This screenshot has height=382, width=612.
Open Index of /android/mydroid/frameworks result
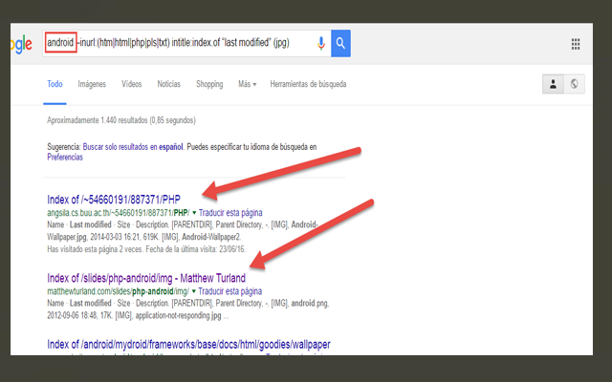[188, 345]
